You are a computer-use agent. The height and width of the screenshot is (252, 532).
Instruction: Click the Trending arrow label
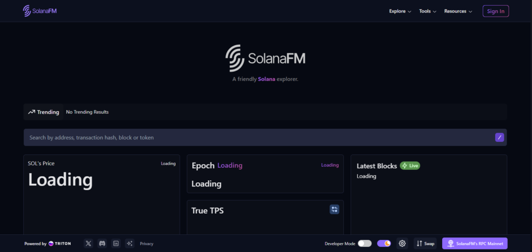pyautogui.click(x=44, y=112)
